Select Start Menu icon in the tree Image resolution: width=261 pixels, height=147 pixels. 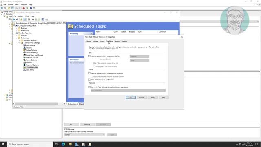(x=24, y=70)
